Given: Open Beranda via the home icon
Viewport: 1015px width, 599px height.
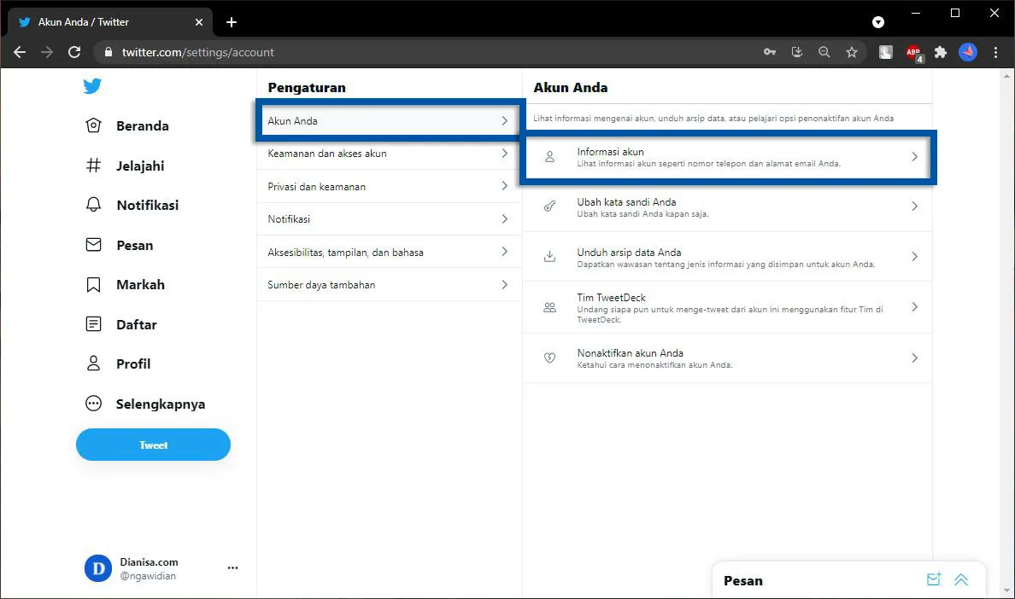Looking at the screenshot, I should point(93,125).
